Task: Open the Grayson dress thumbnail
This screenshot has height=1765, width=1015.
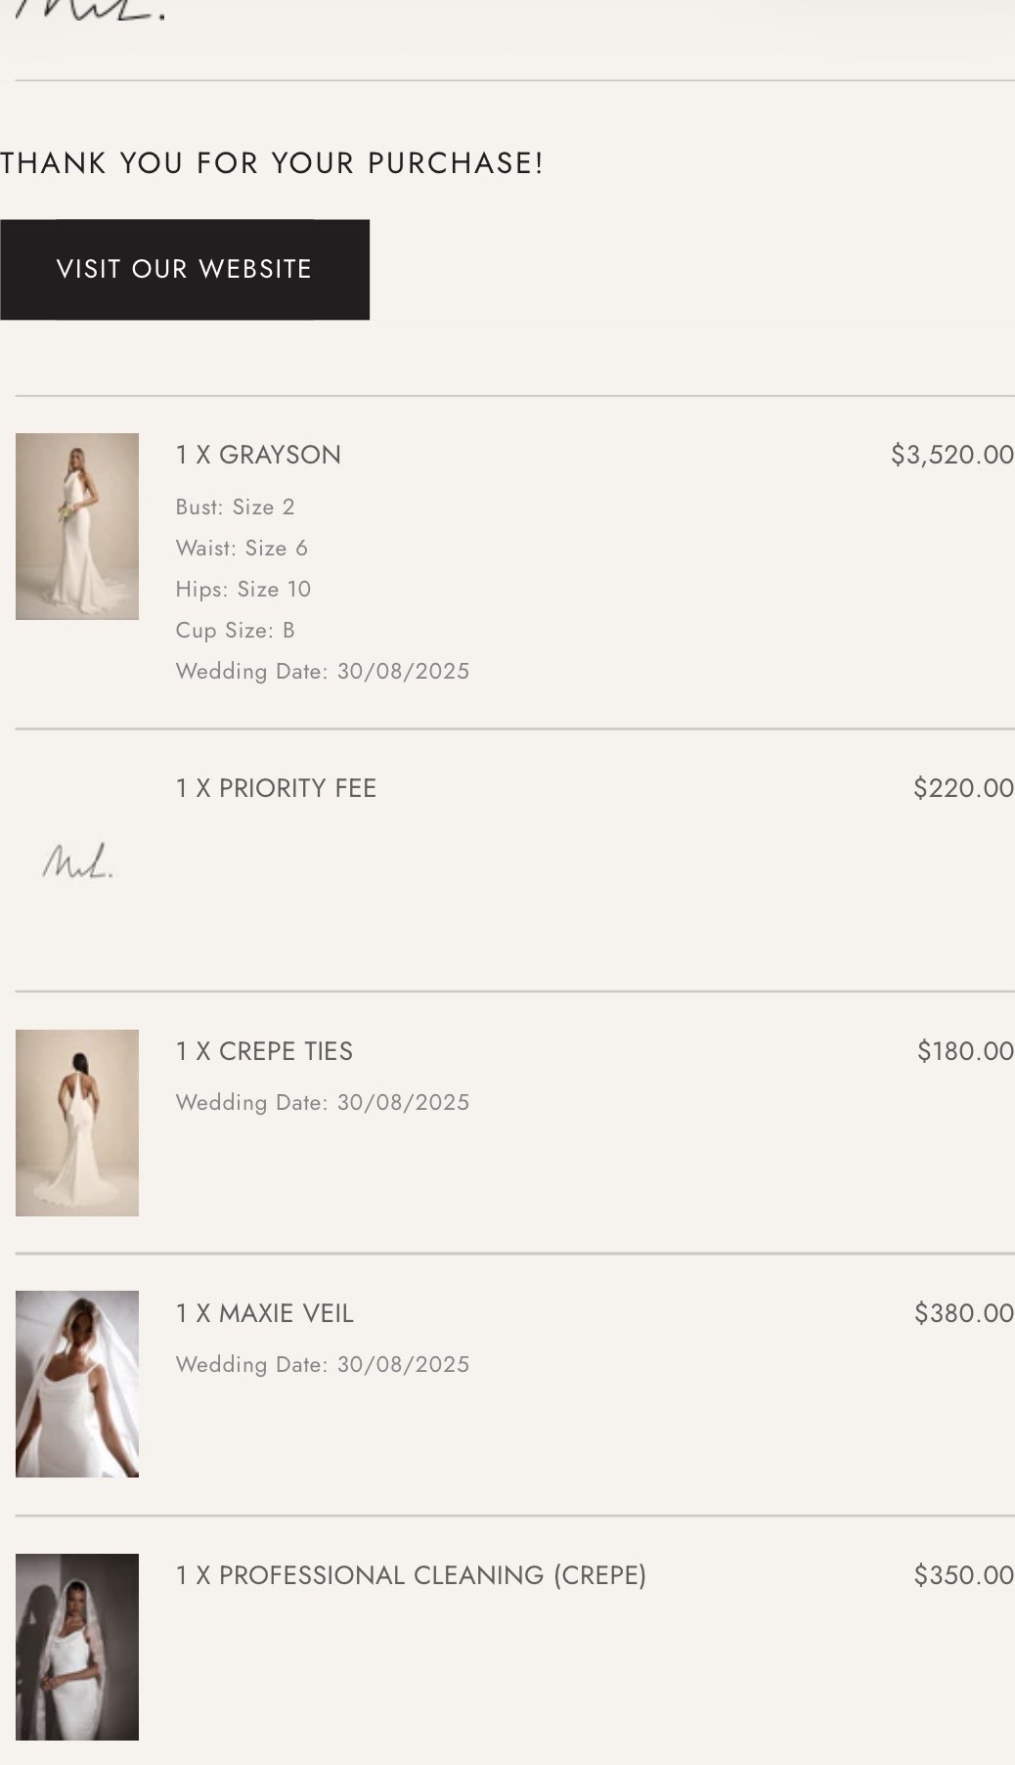Action: click(77, 526)
